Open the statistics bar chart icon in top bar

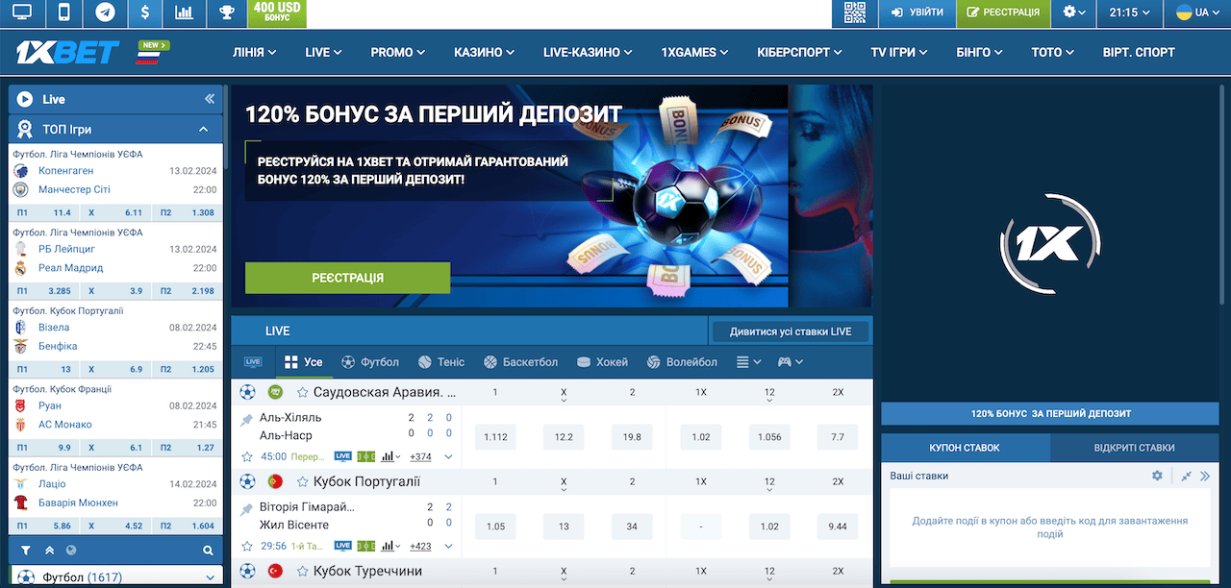[186, 12]
